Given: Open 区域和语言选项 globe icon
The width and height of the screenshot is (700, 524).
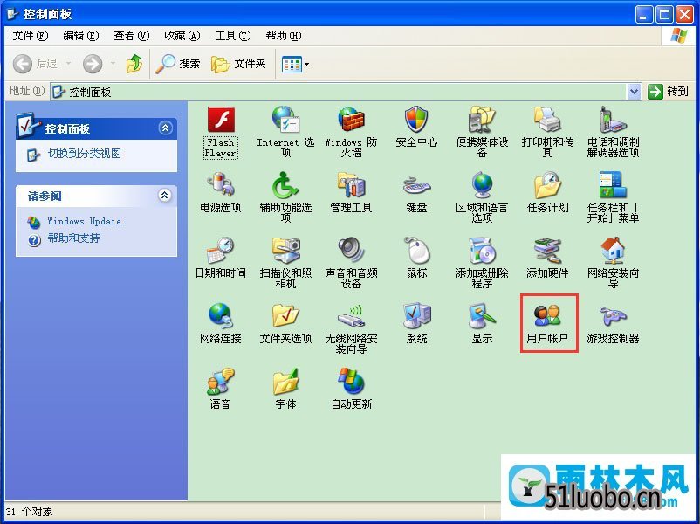Looking at the screenshot, I should 482,197.
